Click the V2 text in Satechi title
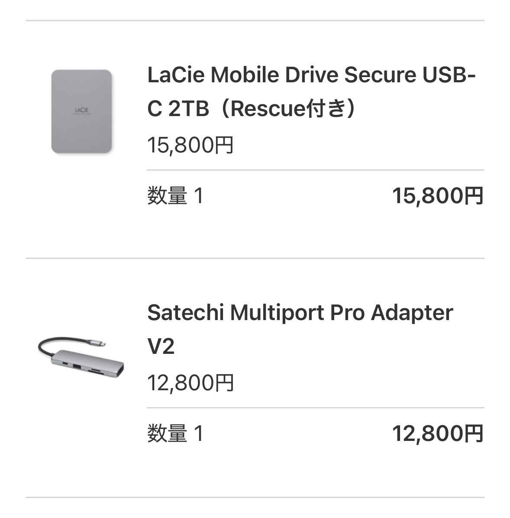Image resolution: width=510 pixels, height=518 pixels. pos(161,346)
